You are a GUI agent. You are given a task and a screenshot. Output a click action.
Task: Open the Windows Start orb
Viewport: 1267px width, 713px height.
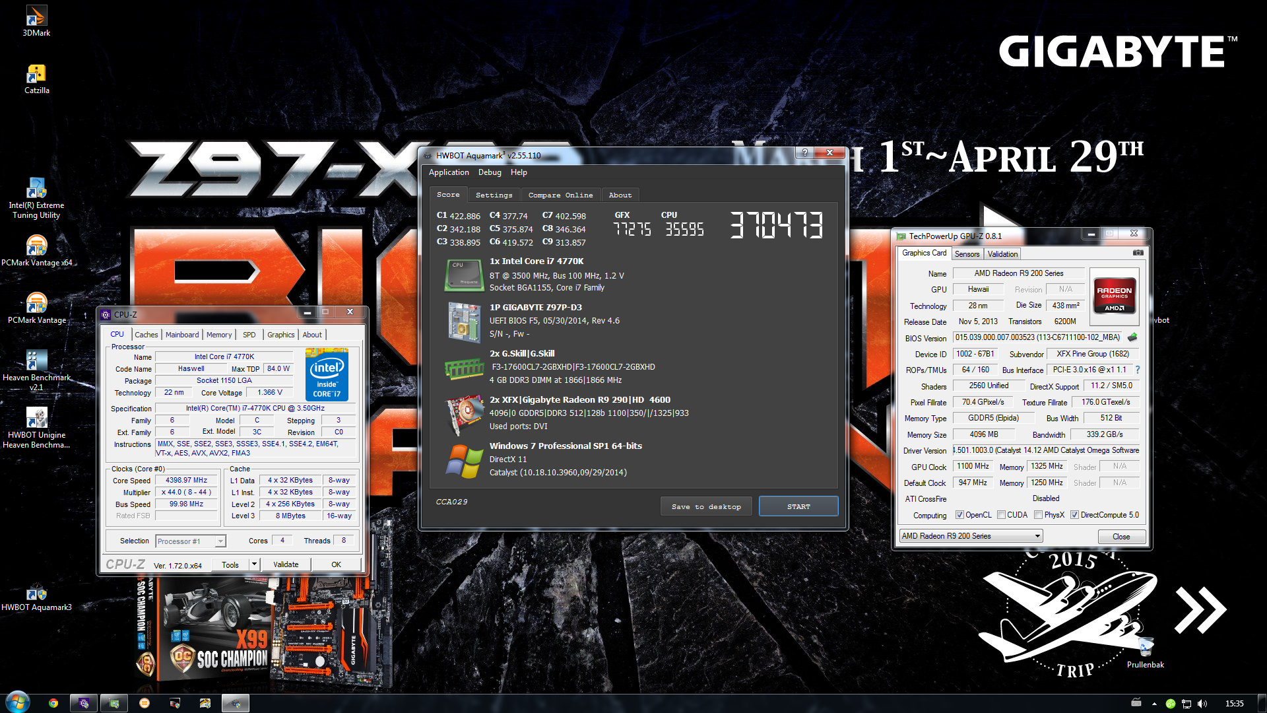pyautogui.click(x=18, y=702)
